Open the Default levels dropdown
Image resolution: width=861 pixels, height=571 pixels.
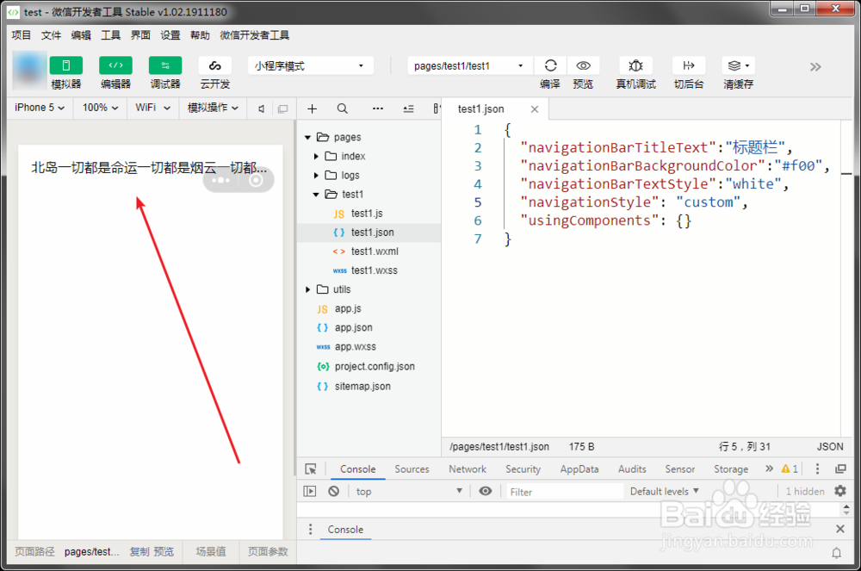click(665, 492)
